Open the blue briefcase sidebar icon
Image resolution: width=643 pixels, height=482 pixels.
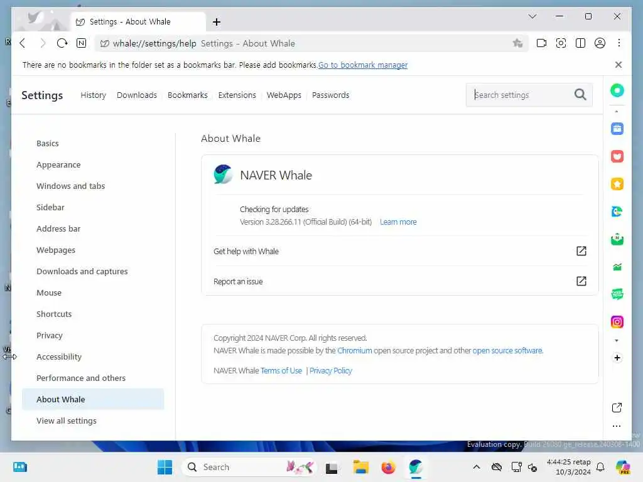pos(617,129)
